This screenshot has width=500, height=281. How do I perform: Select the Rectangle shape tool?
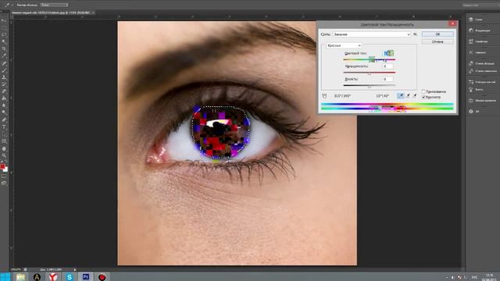(4, 141)
